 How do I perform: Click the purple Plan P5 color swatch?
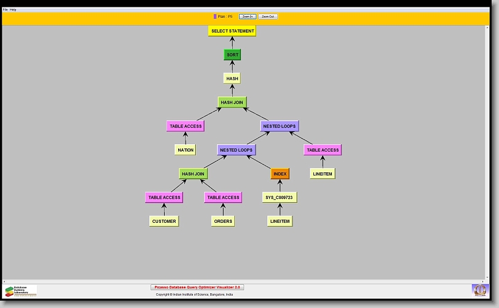(215, 17)
